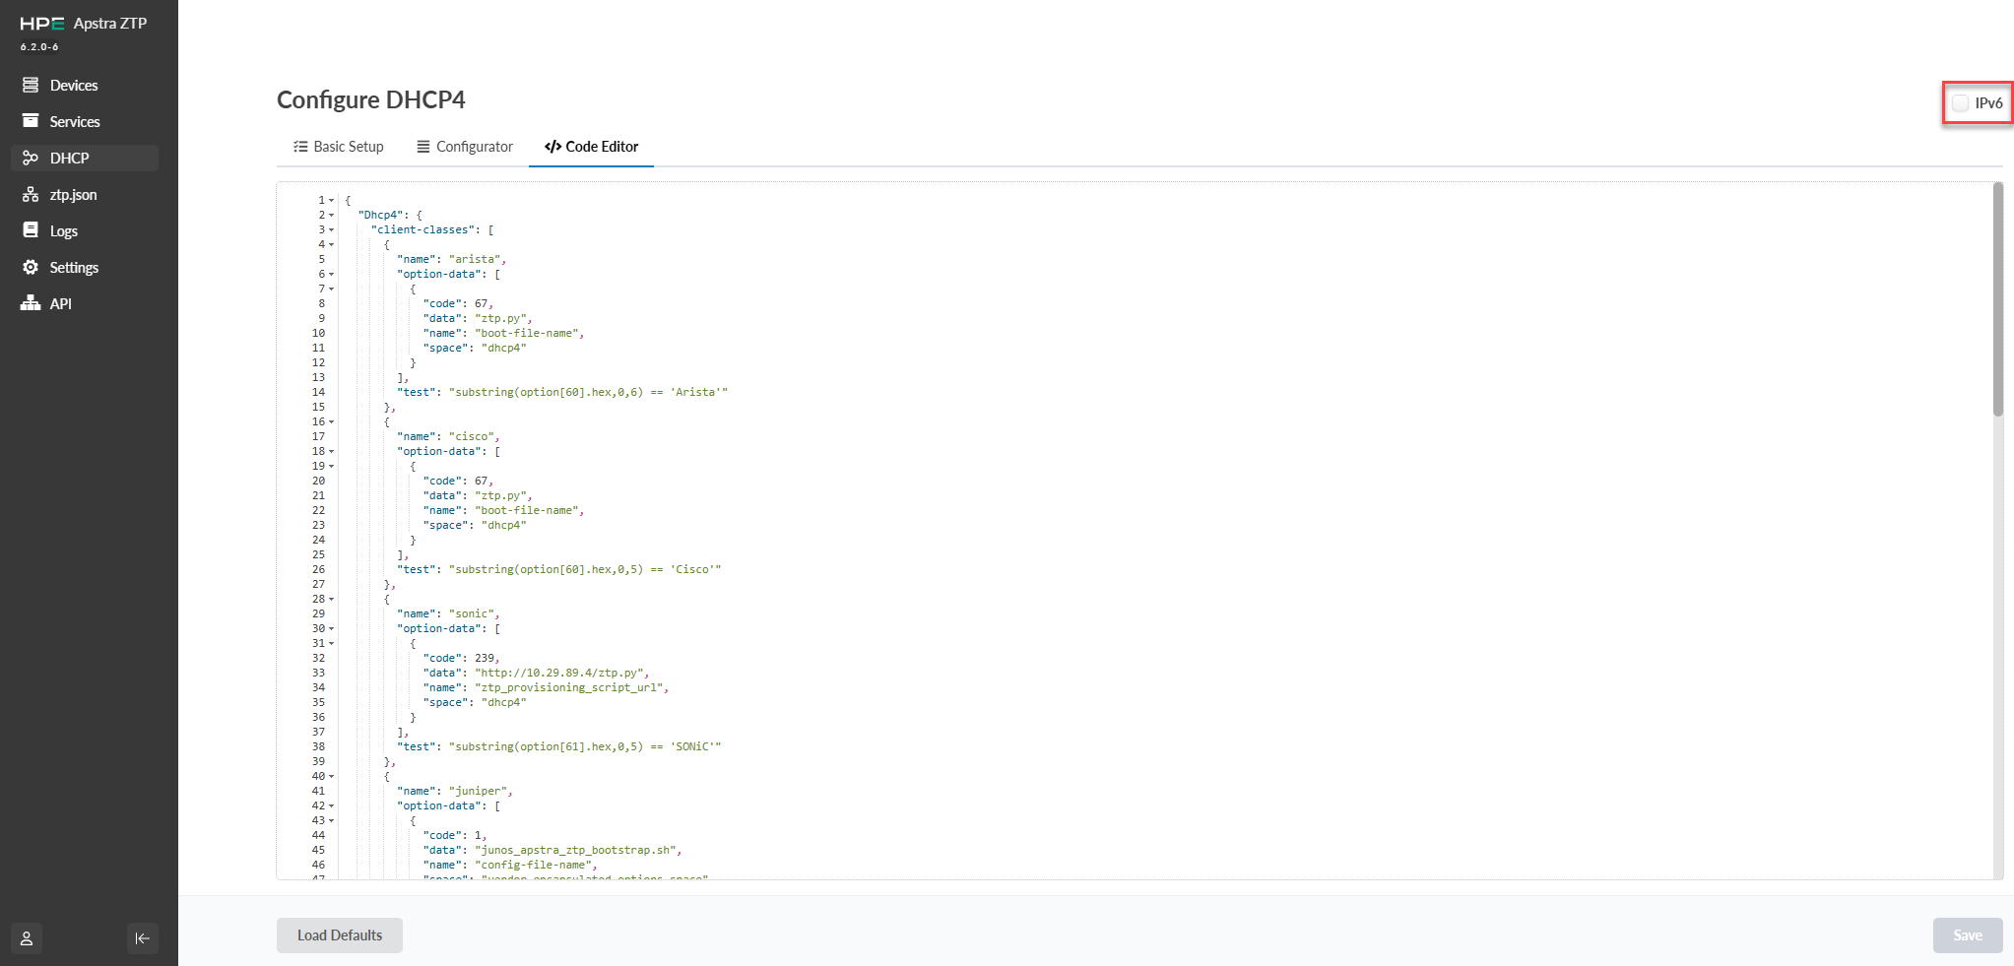Click the line with name "juniper"
2014x966 pixels.
(455, 791)
